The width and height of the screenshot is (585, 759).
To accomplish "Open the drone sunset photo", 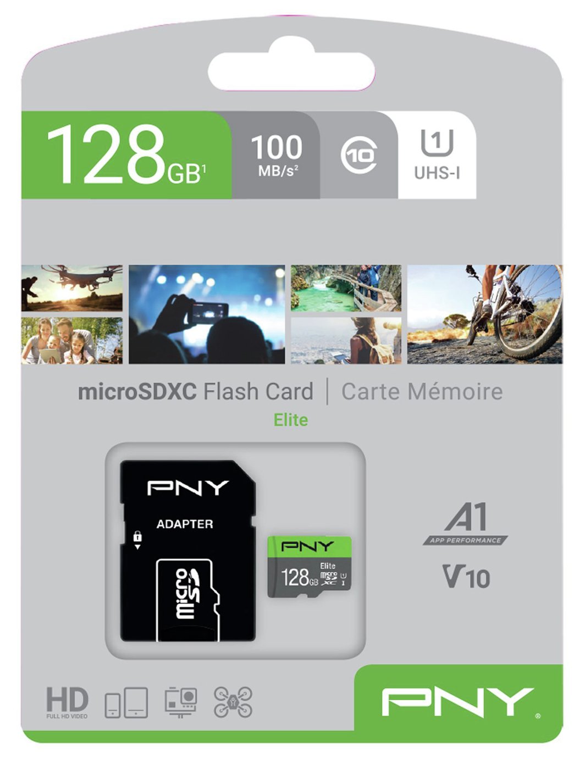I will [x=72, y=288].
